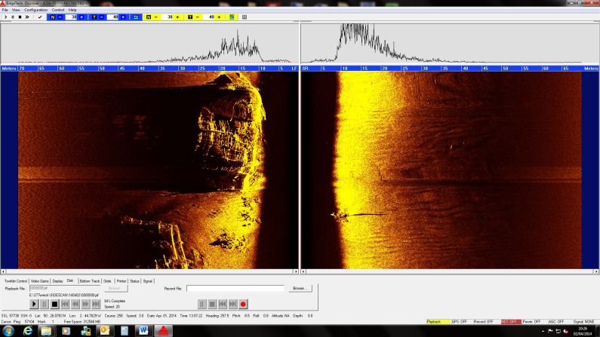Open the Windows Start menu
This screenshot has width=600, height=337.
tap(8, 331)
